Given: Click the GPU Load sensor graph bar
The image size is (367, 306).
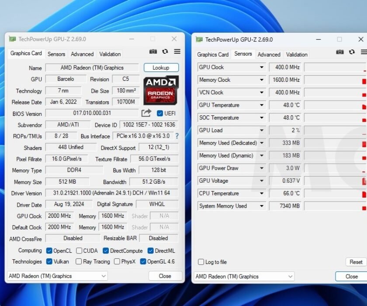Looking at the screenshot, I should coord(335,130).
